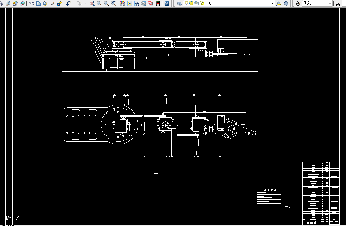
Task: Toggle layer 0 on/off lightbulb
Action: pyautogui.click(x=186, y=3)
